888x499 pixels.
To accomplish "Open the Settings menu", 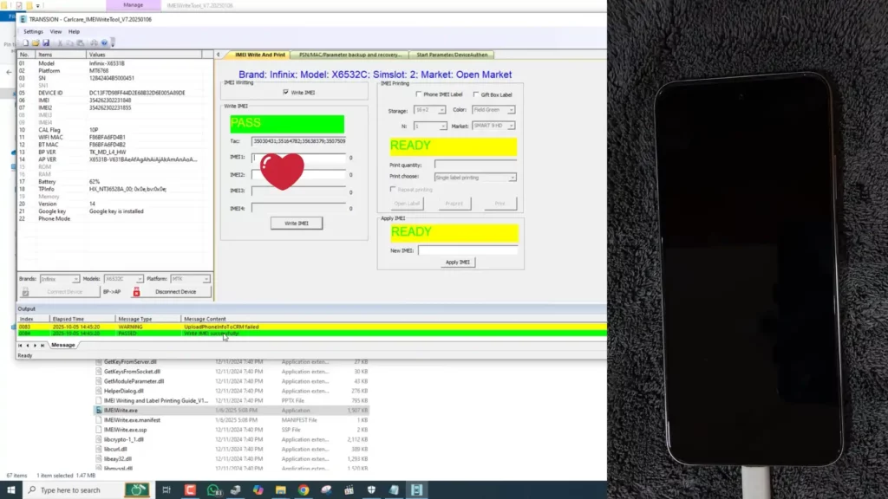I will tap(33, 30).
